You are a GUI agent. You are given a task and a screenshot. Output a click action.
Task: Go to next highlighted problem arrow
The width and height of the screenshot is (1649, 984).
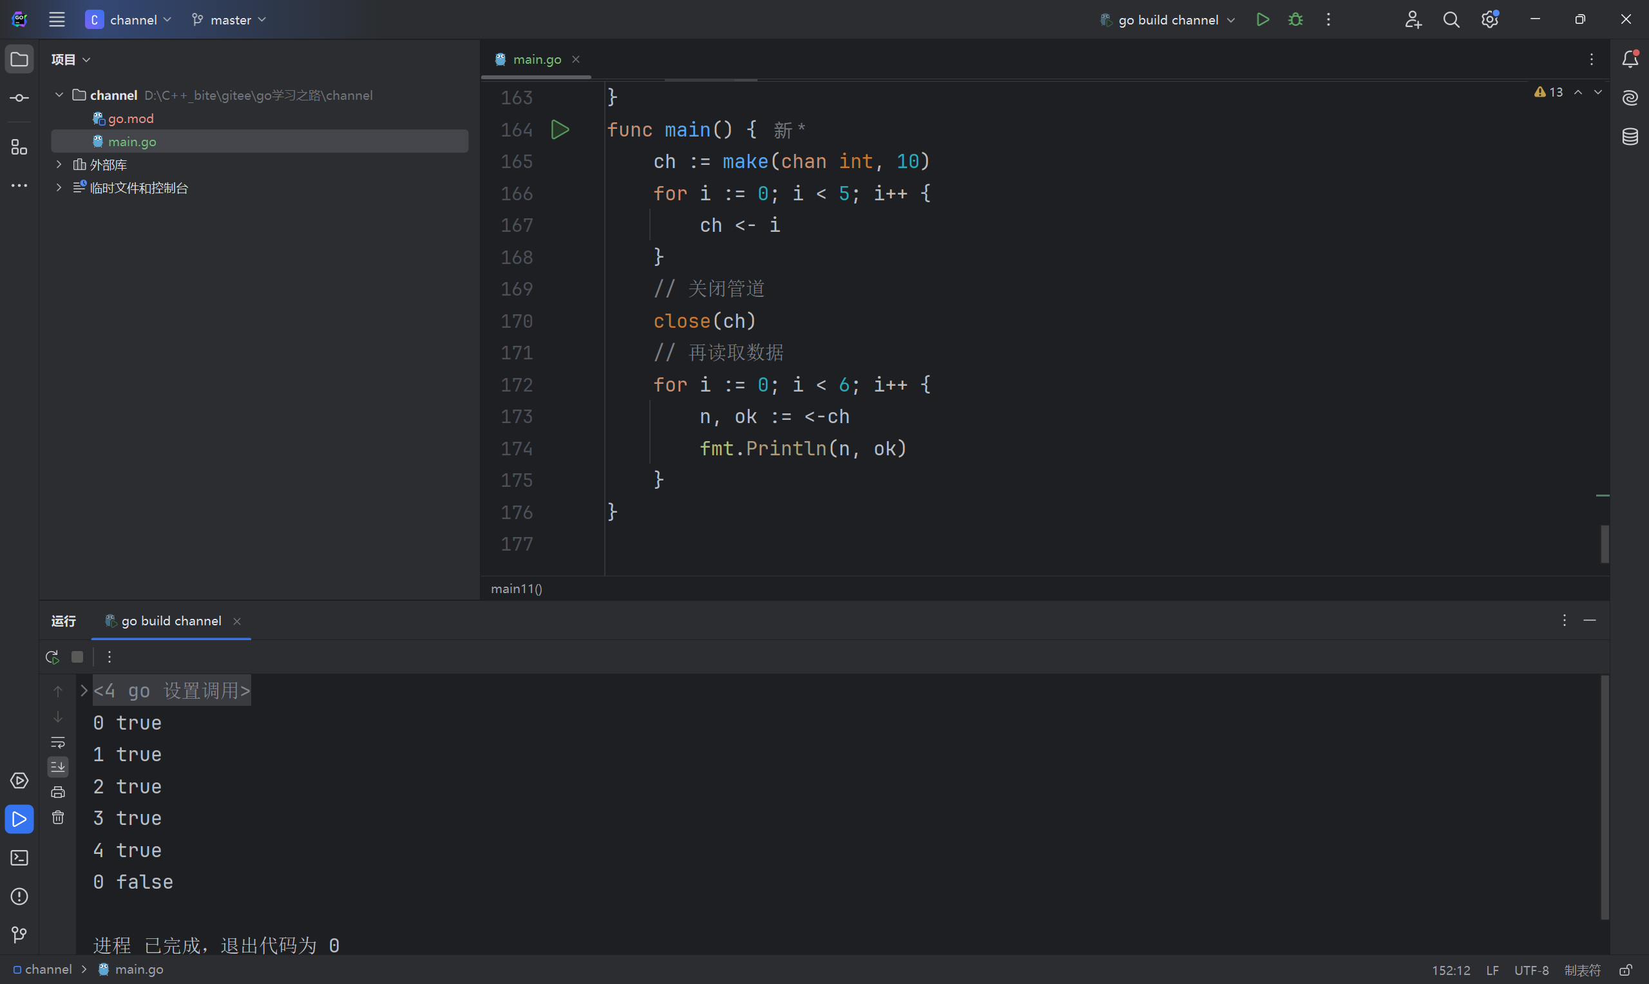click(1598, 91)
